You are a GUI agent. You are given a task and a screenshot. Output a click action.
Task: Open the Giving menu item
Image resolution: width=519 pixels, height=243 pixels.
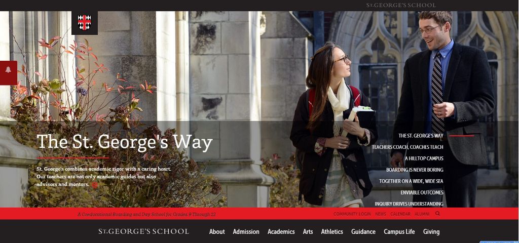tap(431, 232)
